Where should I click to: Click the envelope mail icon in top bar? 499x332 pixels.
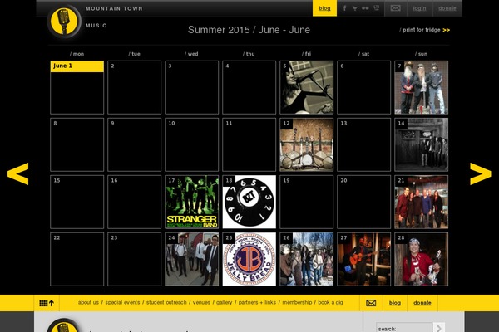pos(396,8)
